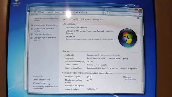Expand arrow after Panel de control breadcrumb
Screen dimensions: 172x97
(x=61, y=12)
